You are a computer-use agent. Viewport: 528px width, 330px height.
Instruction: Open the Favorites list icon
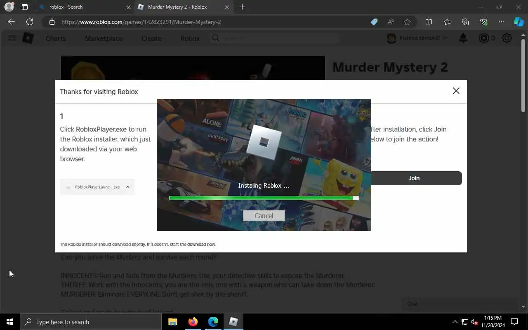(447, 22)
